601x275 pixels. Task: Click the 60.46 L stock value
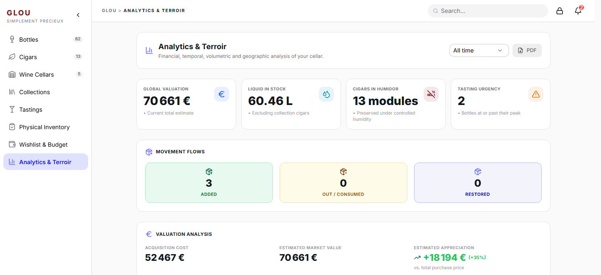[270, 101]
